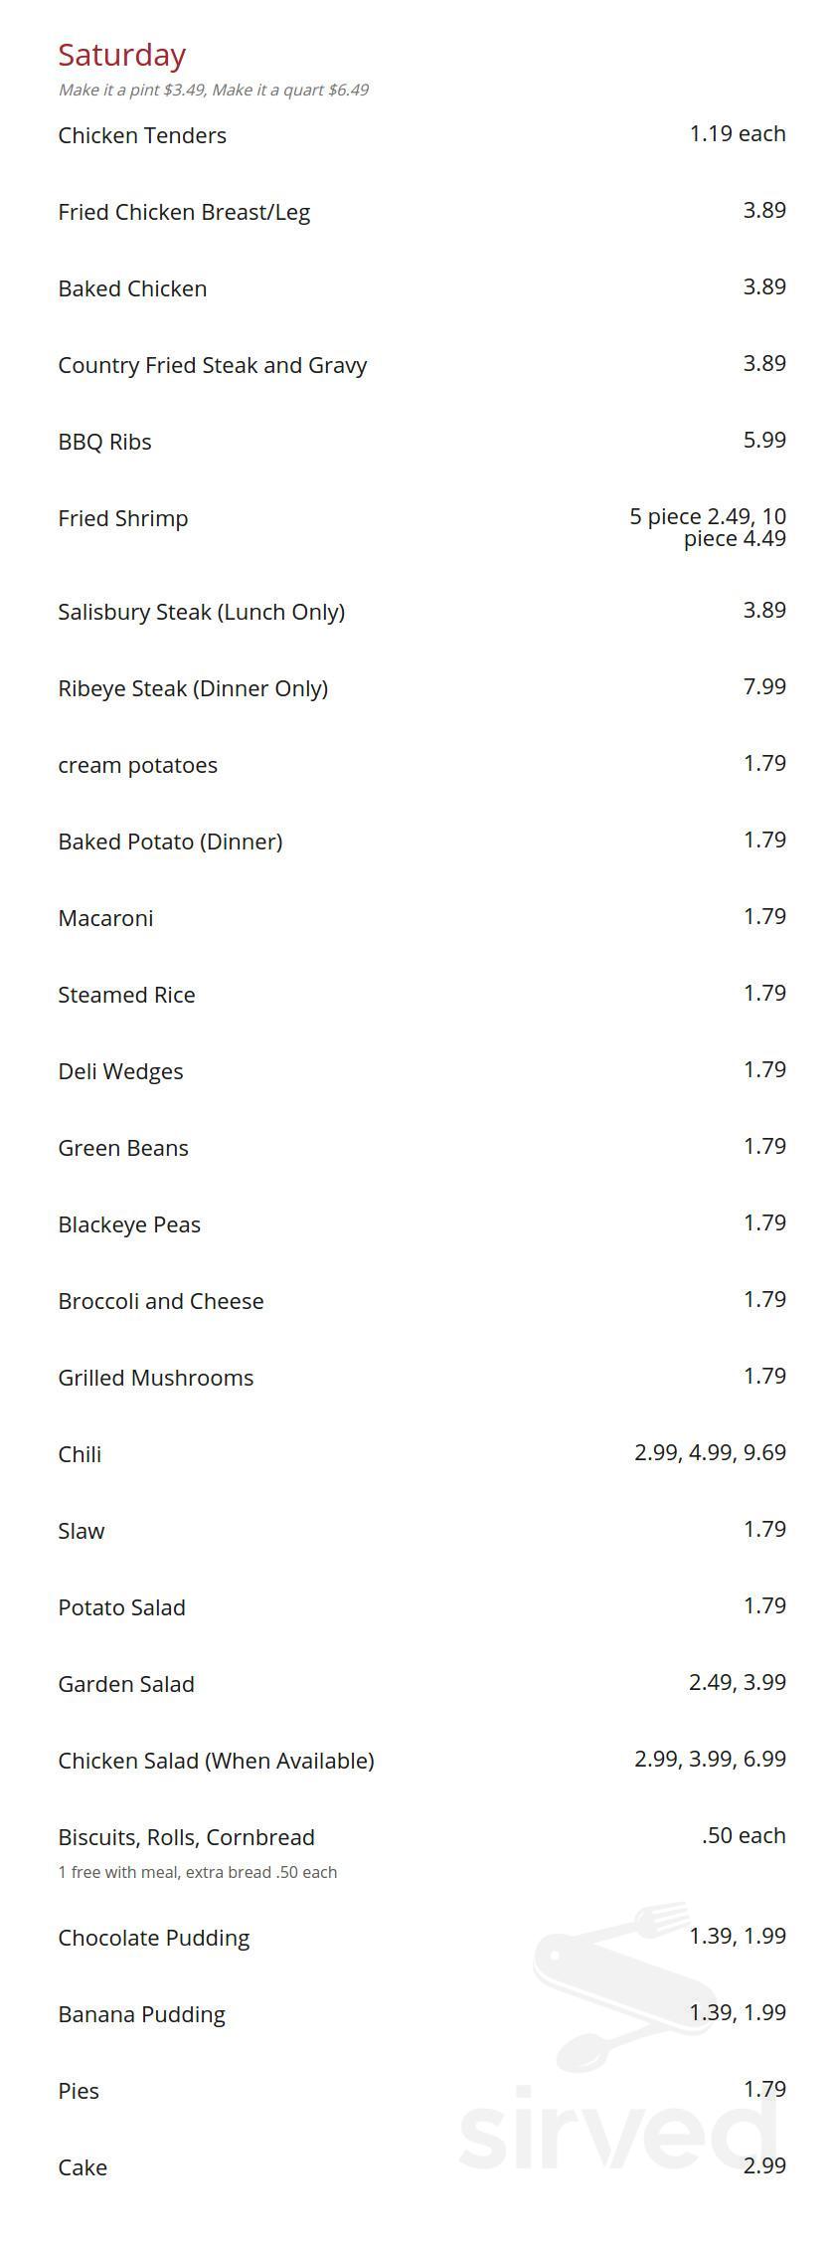This screenshot has height=2249, width=834.
Task: Select the Macaroni side item
Action: pyautogui.click(x=105, y=918)
